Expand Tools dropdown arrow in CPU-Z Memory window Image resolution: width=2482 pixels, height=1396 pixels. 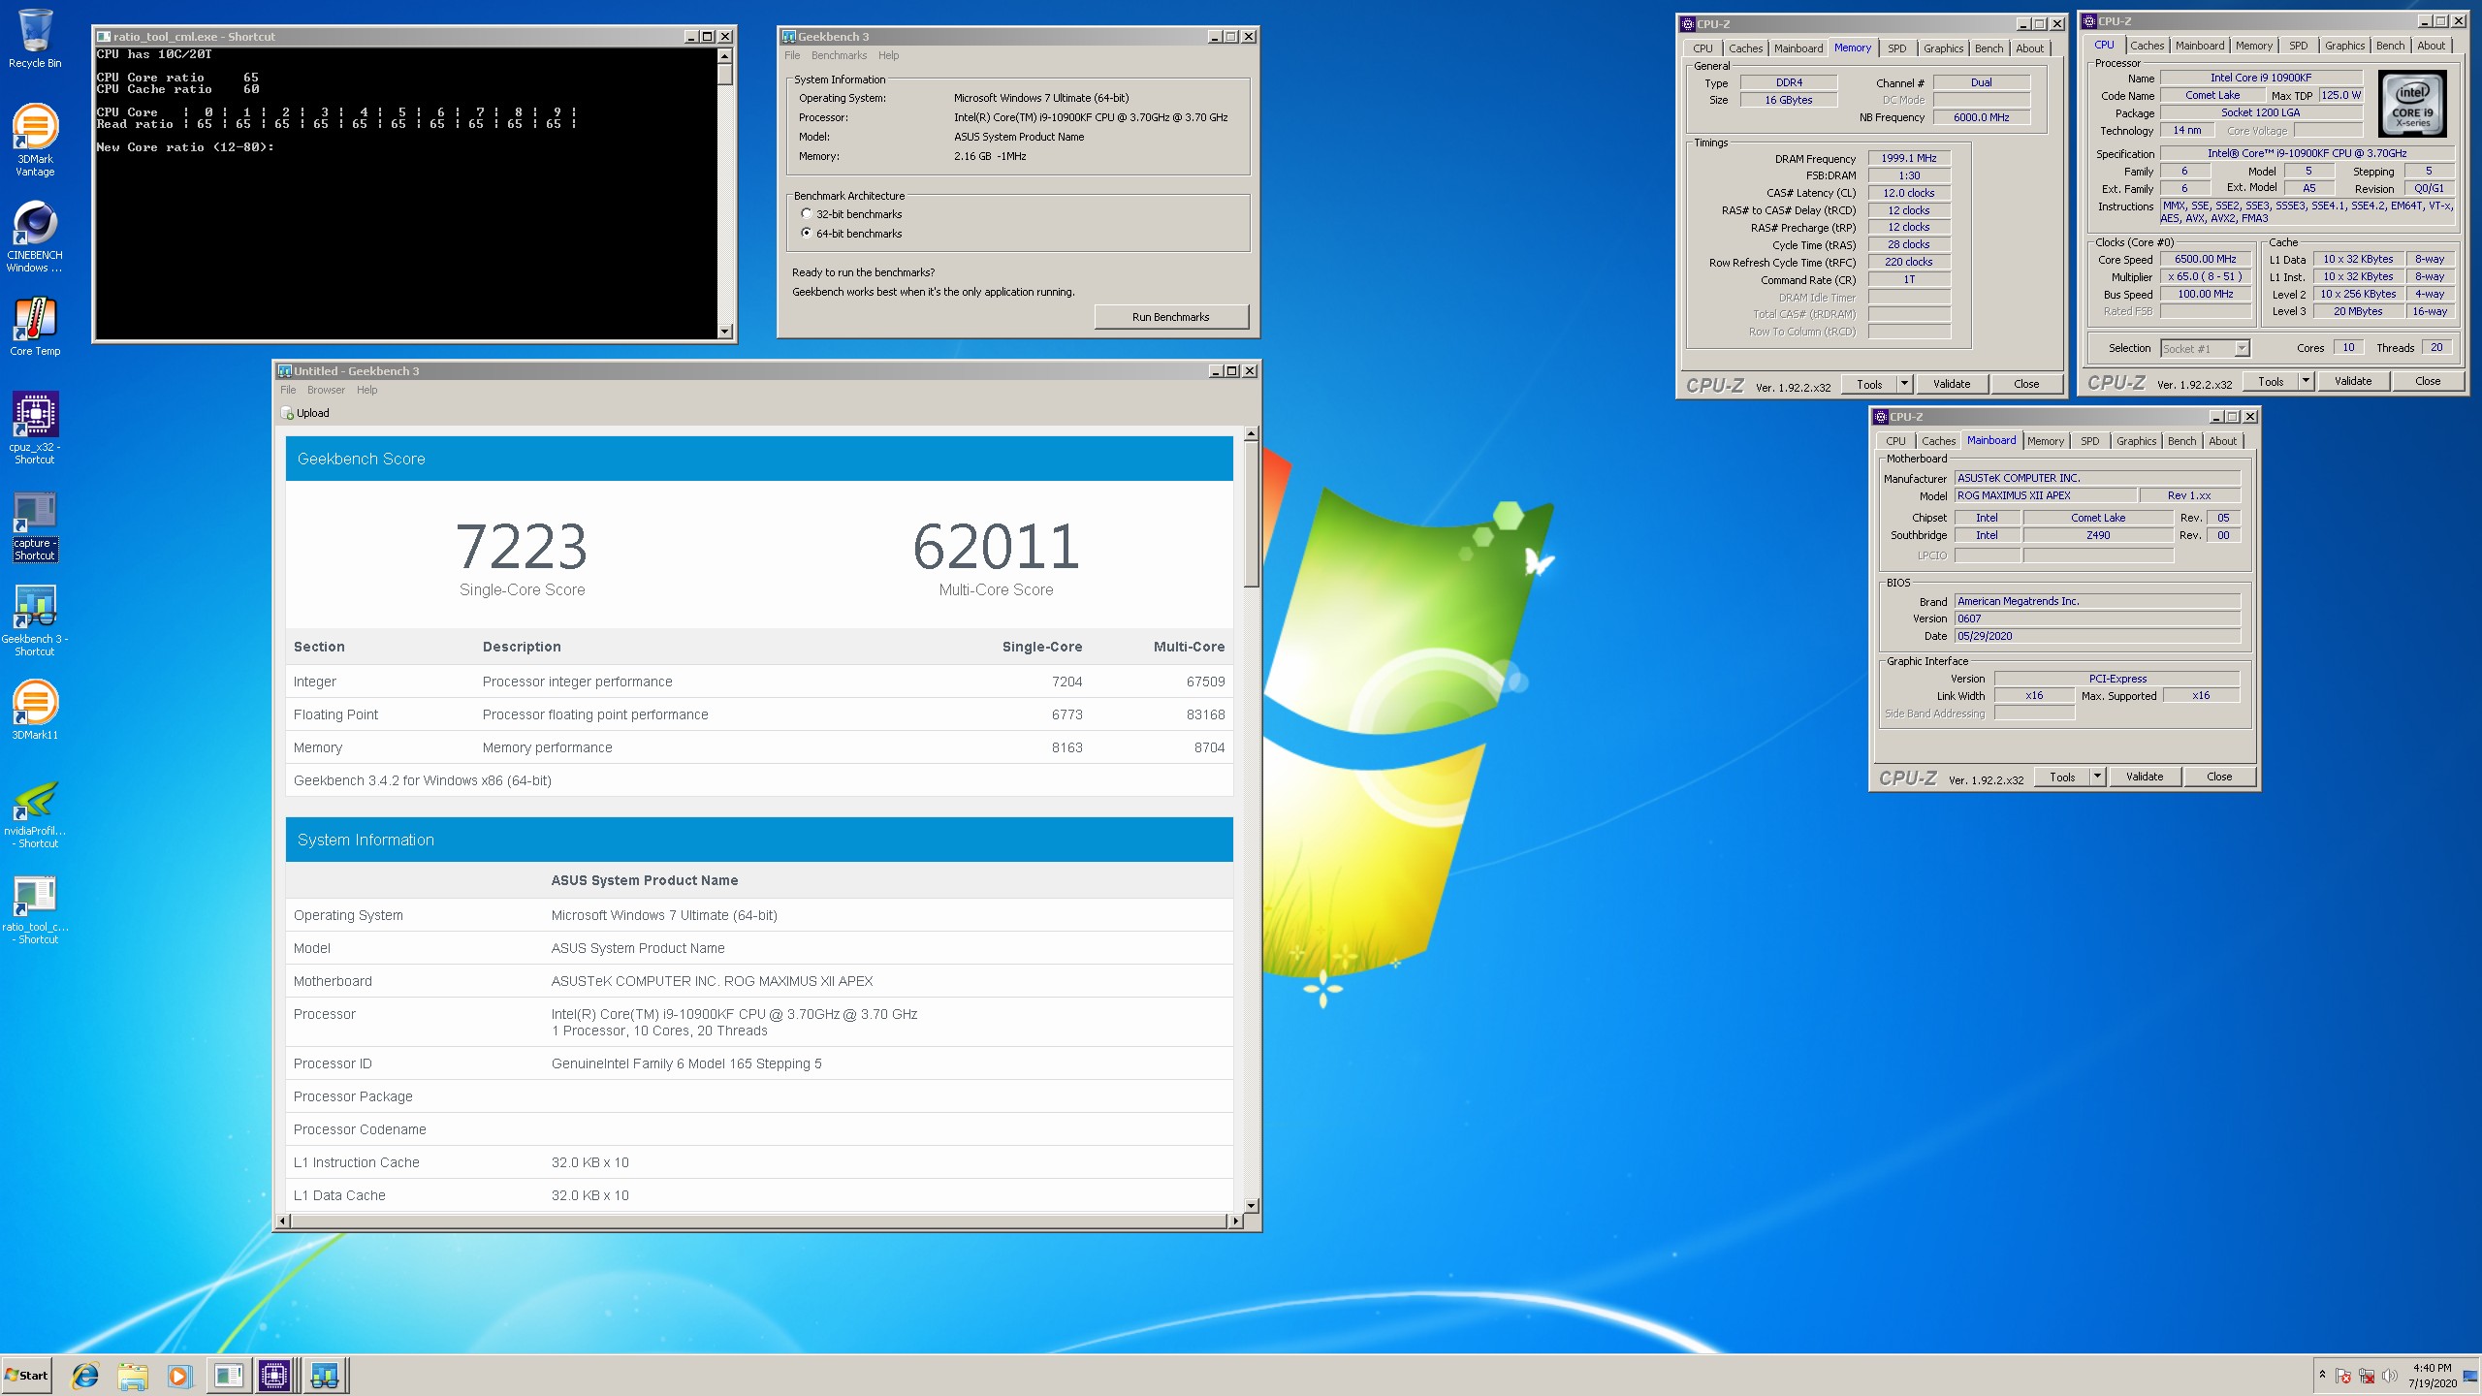click(1904, 384)
